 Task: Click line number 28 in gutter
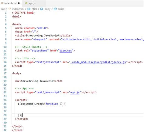pos(5,115)
